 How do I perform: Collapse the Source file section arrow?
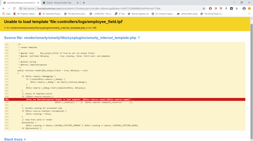[139, 38]
